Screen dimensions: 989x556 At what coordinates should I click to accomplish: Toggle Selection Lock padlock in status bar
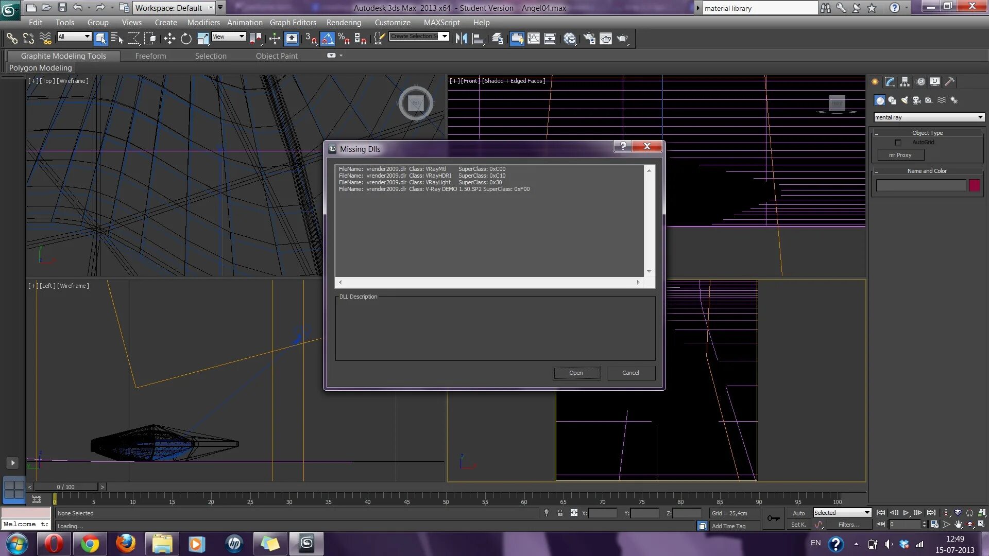(x=560, y=513)
